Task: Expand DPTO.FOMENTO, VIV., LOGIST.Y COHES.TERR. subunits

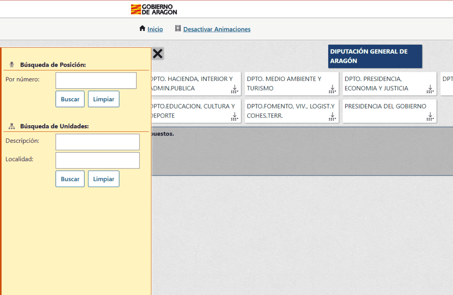Action: coord(332,117)
